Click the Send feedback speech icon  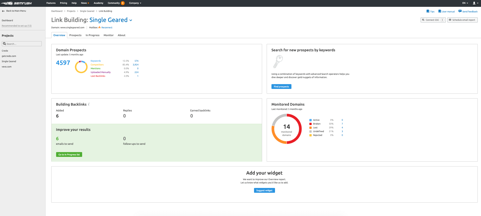pyautogui.click(x=460, y=11)
